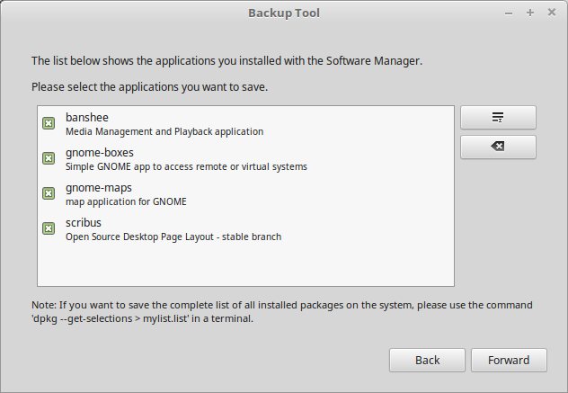This screenshot has width=568, height=393.
Task: Uncheck the gnome-boxes checkbox
Action: pos(49,158)
